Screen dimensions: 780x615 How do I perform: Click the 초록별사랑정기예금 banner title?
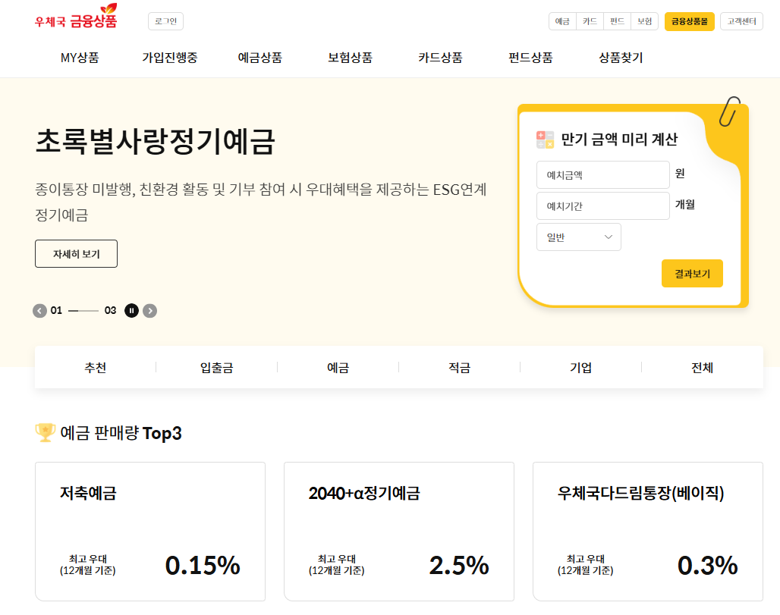156,142
